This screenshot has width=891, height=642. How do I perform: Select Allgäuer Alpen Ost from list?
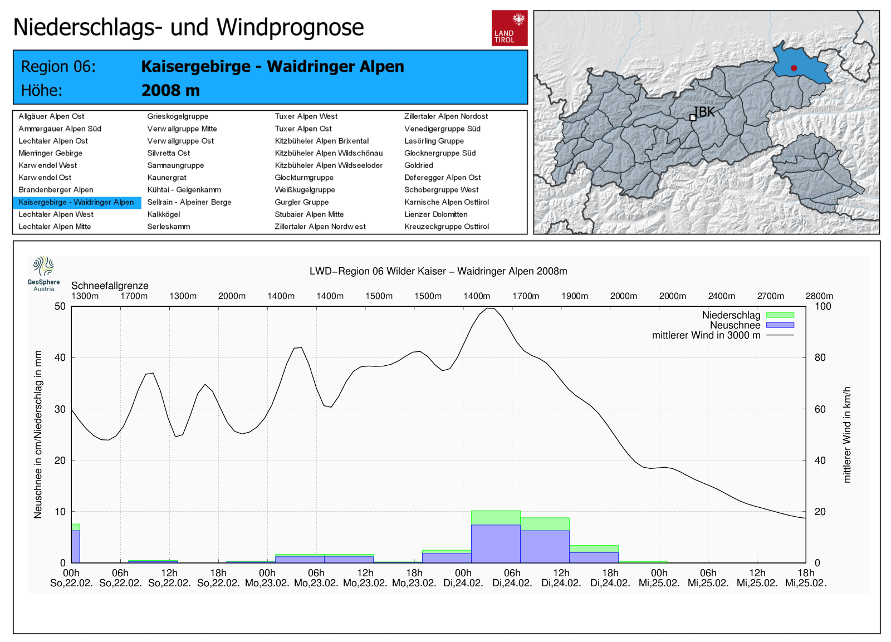51,116
